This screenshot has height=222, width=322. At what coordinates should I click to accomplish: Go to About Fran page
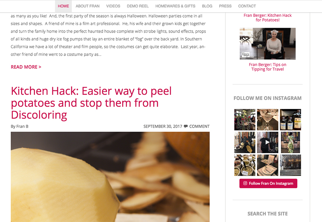[88, 6]
